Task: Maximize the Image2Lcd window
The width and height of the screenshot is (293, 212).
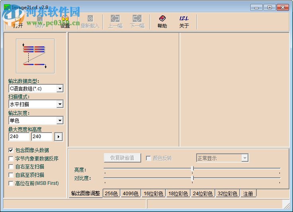Action: (x=269, y=8)
